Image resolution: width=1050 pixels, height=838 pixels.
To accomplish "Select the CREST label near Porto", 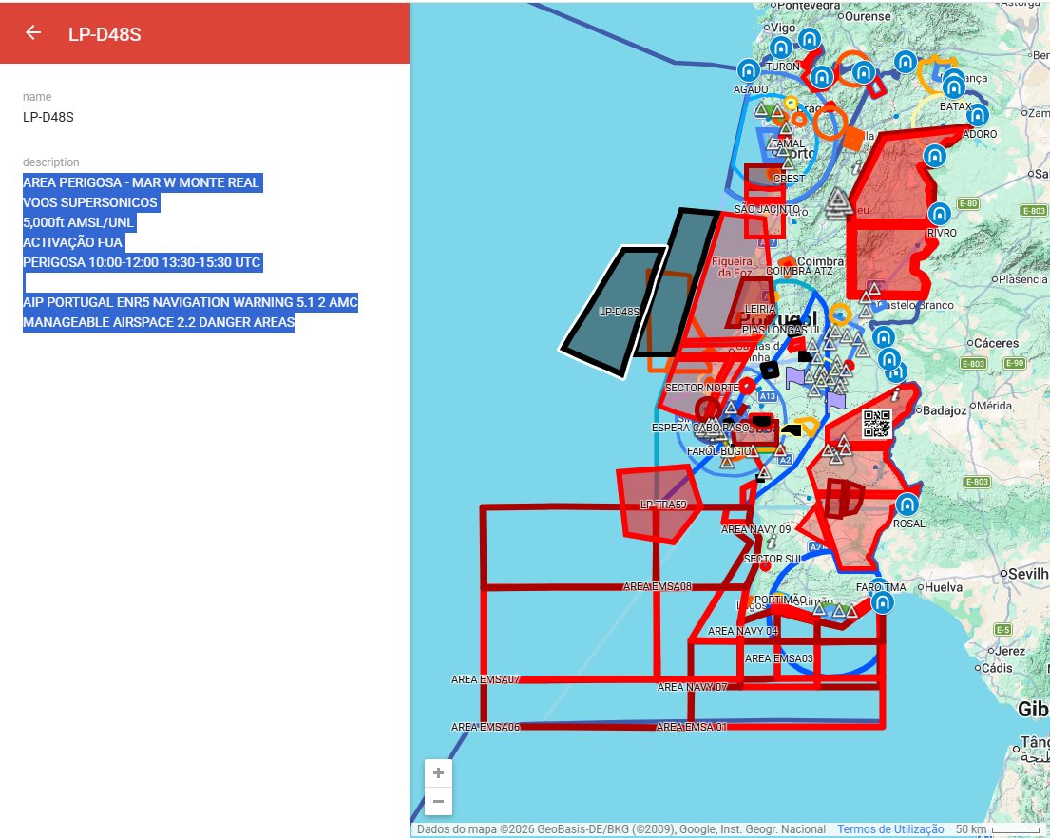I will coord(789,179).
